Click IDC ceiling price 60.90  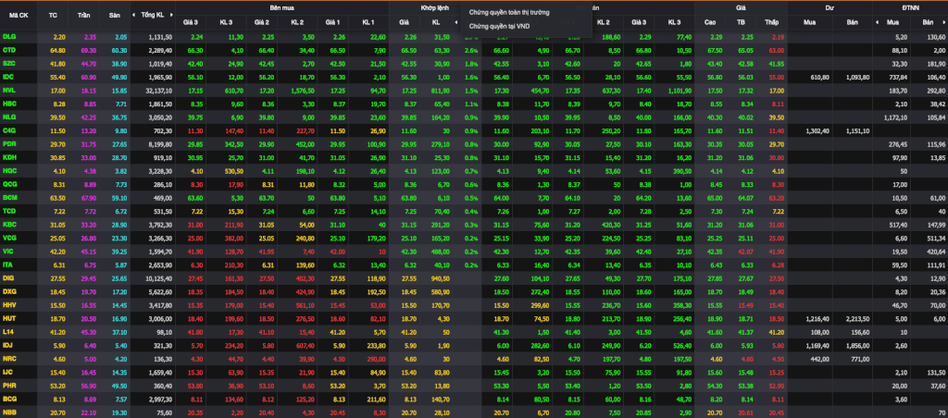[88, 77]
